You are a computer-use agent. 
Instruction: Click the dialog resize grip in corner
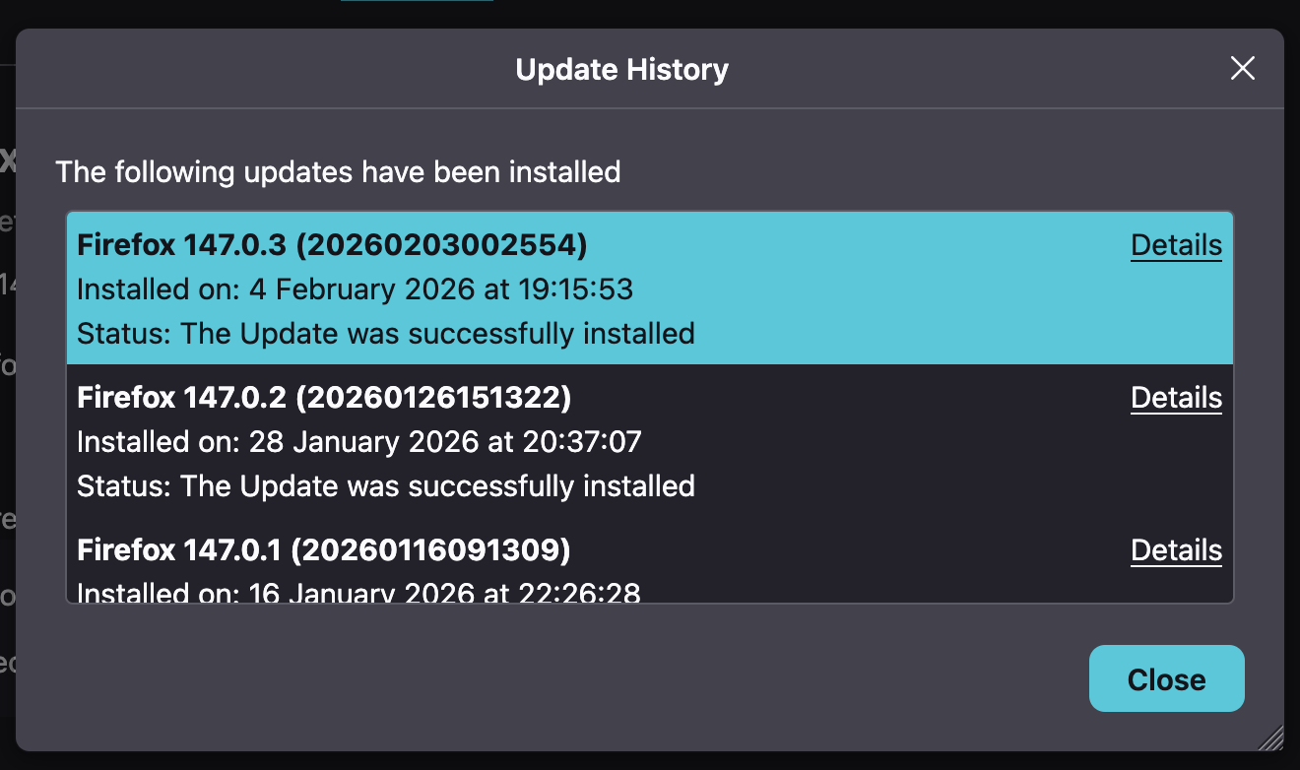(1271, 738)
